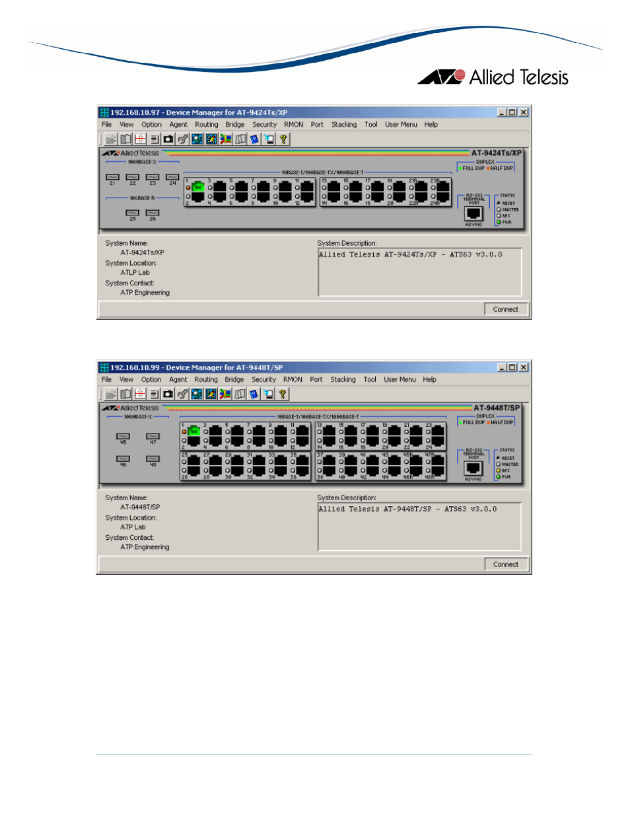The image size is (630, 816).
Task: Select port 13 on AT-9424Ts/XP switch
Action: point(334,187)
